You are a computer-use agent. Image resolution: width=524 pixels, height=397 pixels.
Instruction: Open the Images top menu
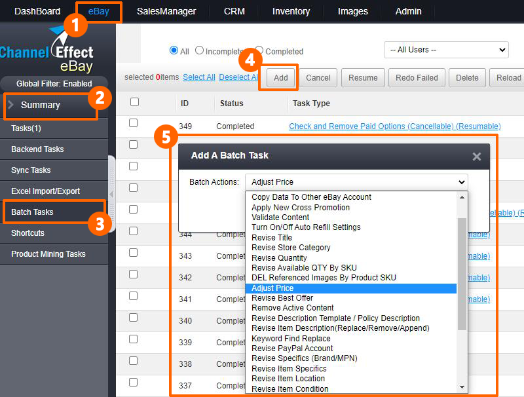click(x=352, y=11)
